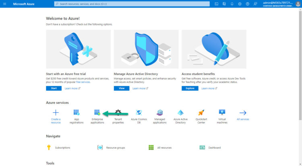Open Learn more link beside Explore
The image size is (302, 166).
click(209, 88)
